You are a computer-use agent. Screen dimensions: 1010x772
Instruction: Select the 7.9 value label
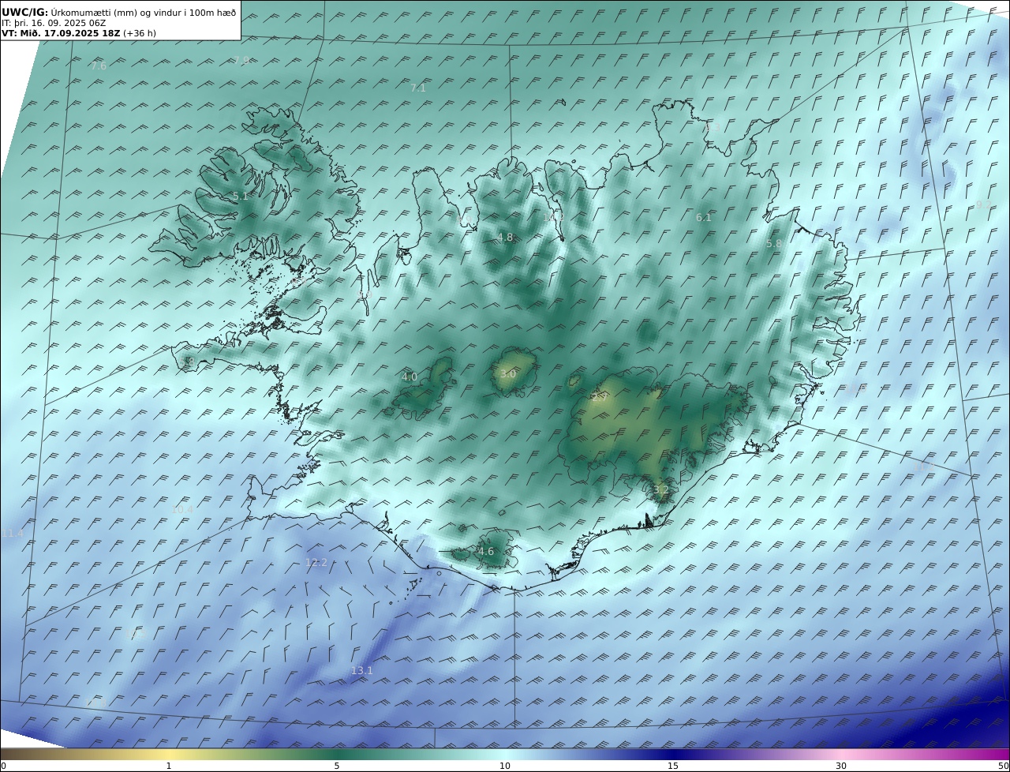tap(241, 61)
